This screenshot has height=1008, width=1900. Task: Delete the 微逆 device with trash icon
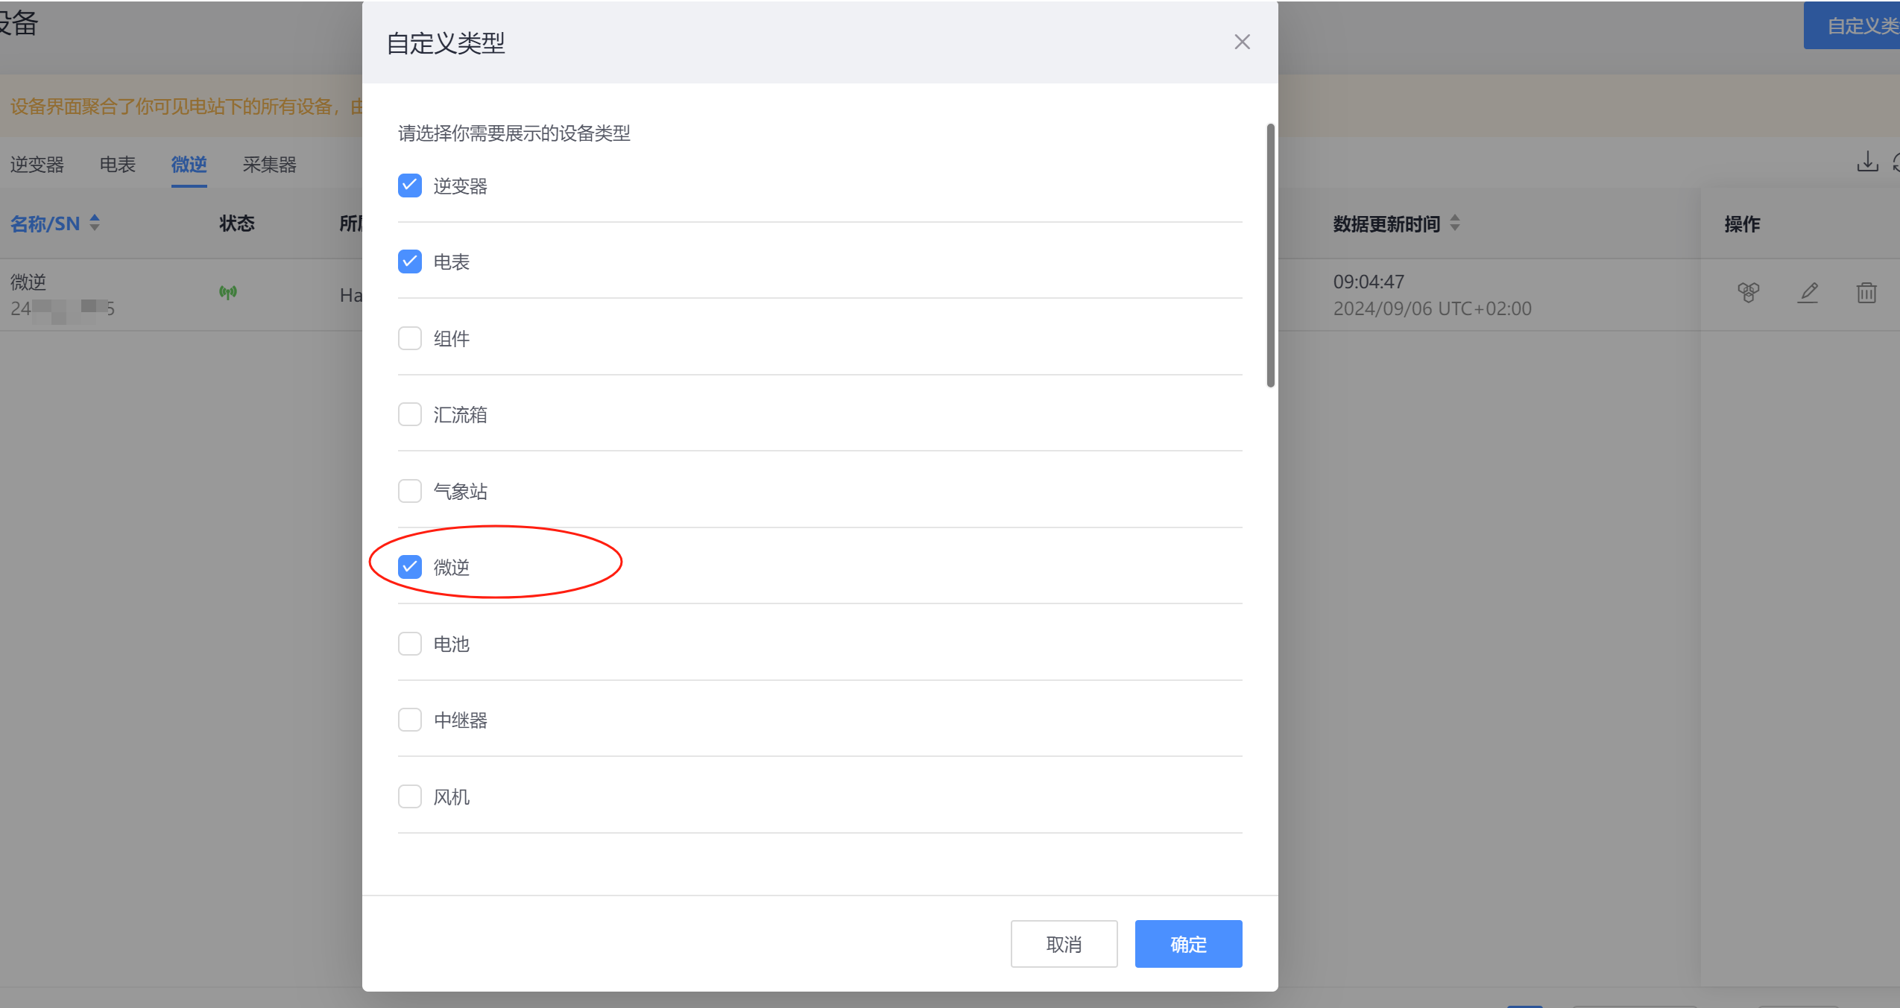click(x=1866, y=292)
